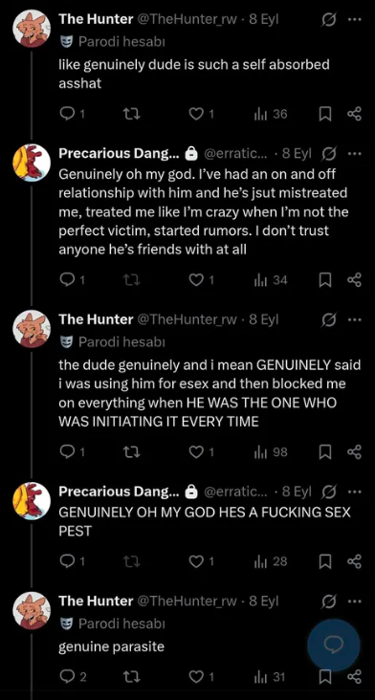The image size is (375, 700).
Task: View analytics showing 36 views
Action: coord(271,115)
